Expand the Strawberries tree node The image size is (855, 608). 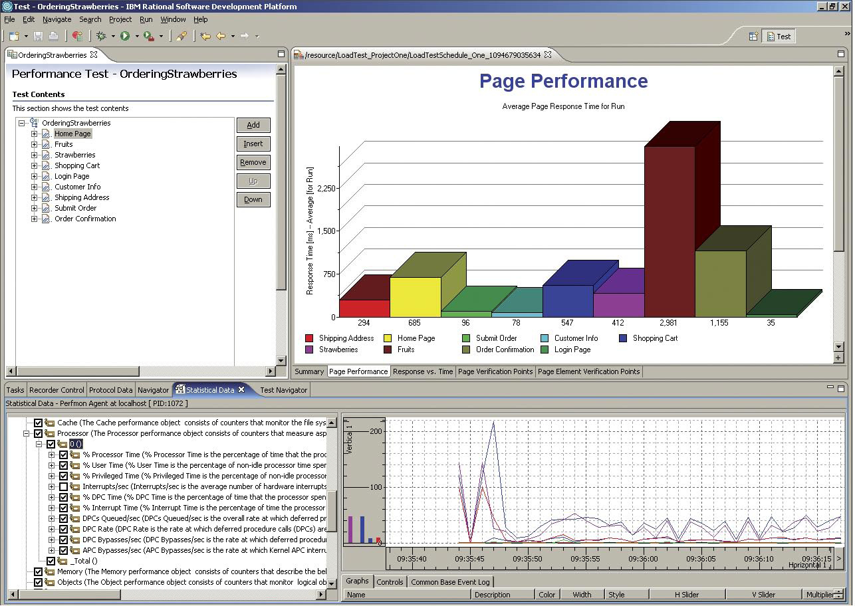34,155
